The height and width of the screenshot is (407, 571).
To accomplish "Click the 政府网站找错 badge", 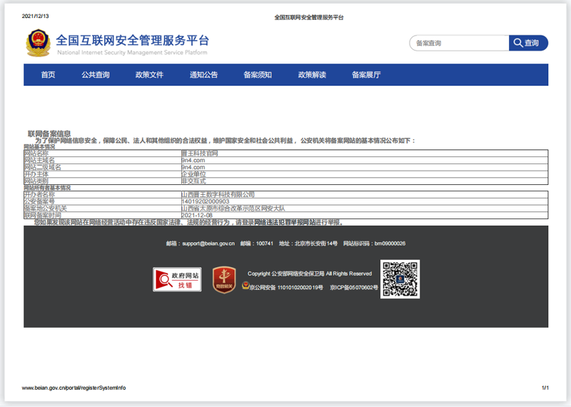I will click(x=177, y=279).
